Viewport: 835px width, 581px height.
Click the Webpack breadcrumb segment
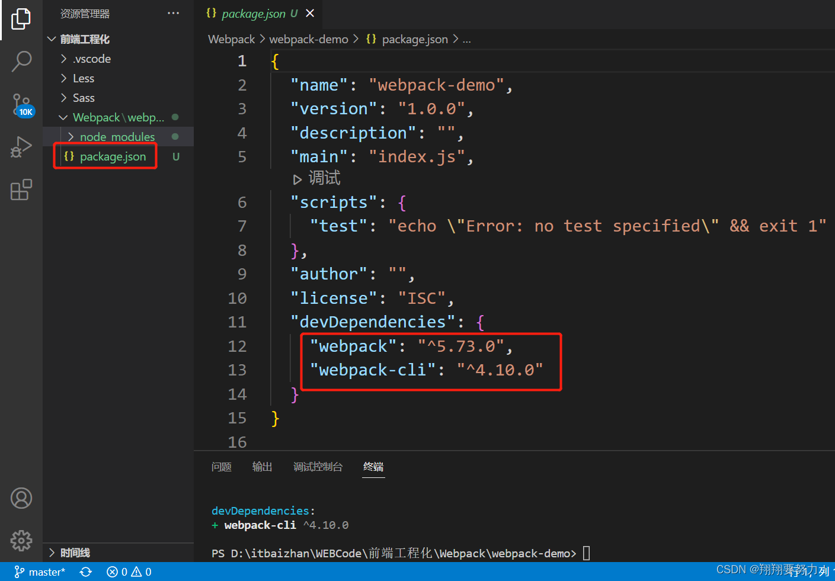pos(232,39)
